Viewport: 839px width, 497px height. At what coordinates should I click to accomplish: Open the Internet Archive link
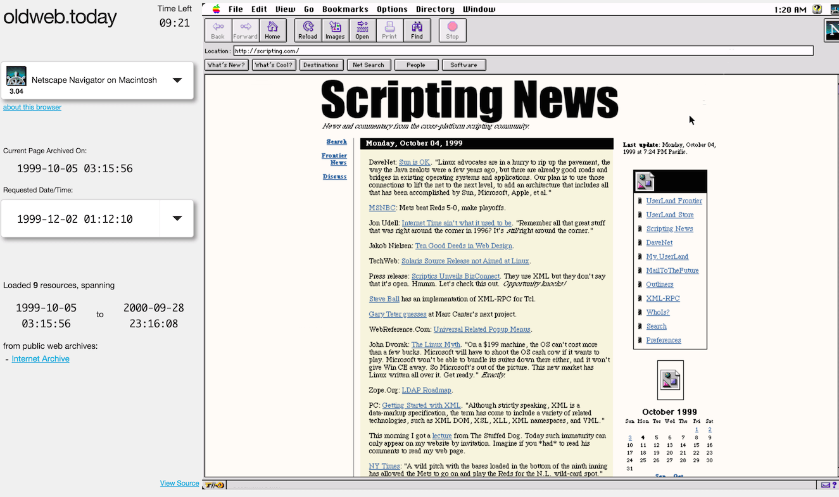click(x=41, y=359)
